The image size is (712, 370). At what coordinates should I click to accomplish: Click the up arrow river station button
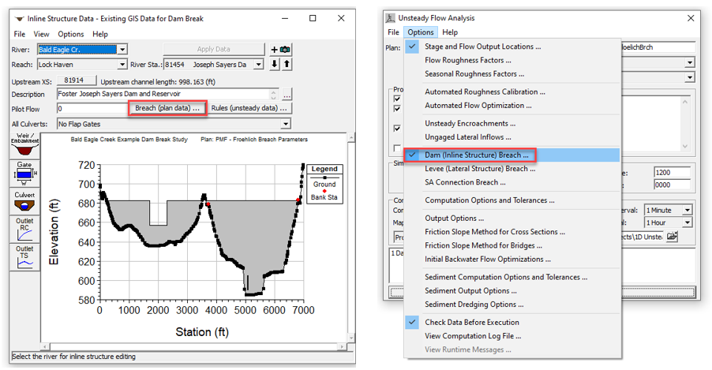(x=287, y=65)
